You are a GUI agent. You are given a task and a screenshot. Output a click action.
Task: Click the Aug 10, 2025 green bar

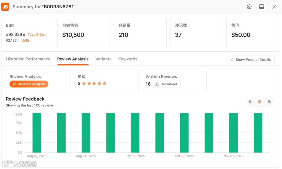37,132
